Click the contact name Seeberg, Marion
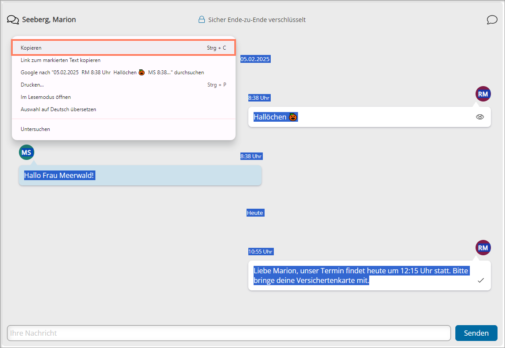The image size is (505, 348). (x=49, y=20)
